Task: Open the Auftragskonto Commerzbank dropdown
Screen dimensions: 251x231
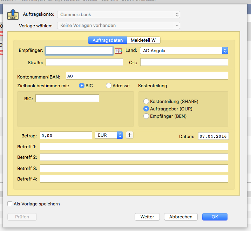Action: [118, 15]
